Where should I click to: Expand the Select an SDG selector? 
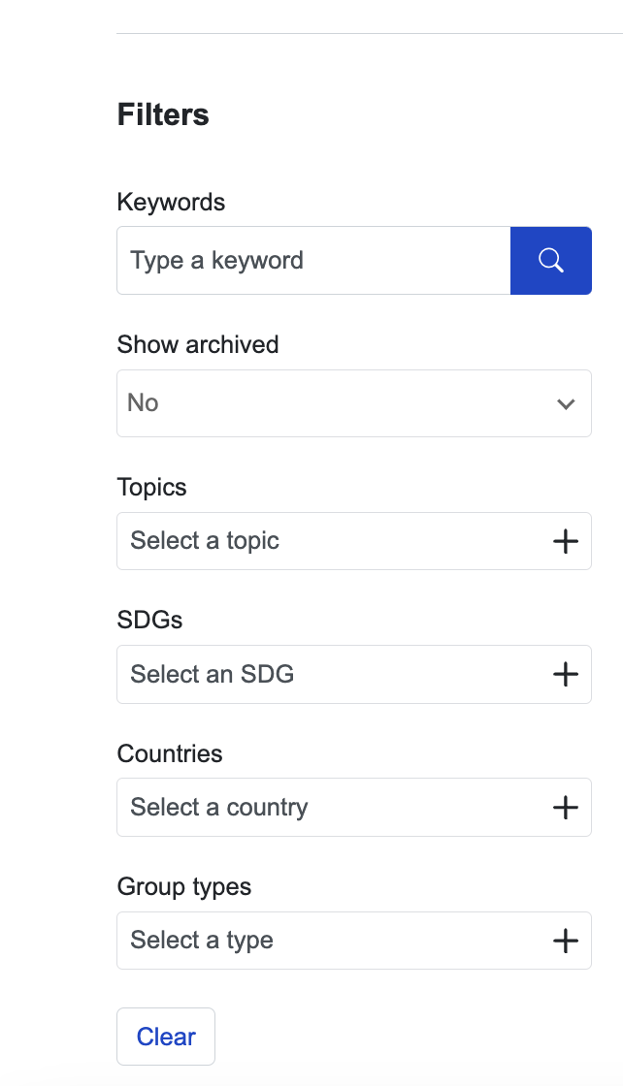(x=354, y=674)
